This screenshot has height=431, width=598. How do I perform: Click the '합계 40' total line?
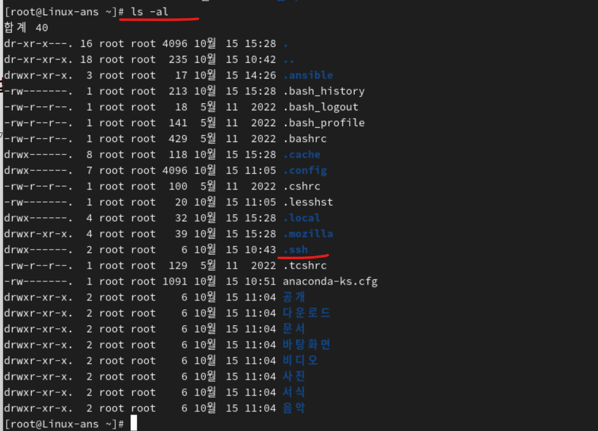[x=26, y=27]
